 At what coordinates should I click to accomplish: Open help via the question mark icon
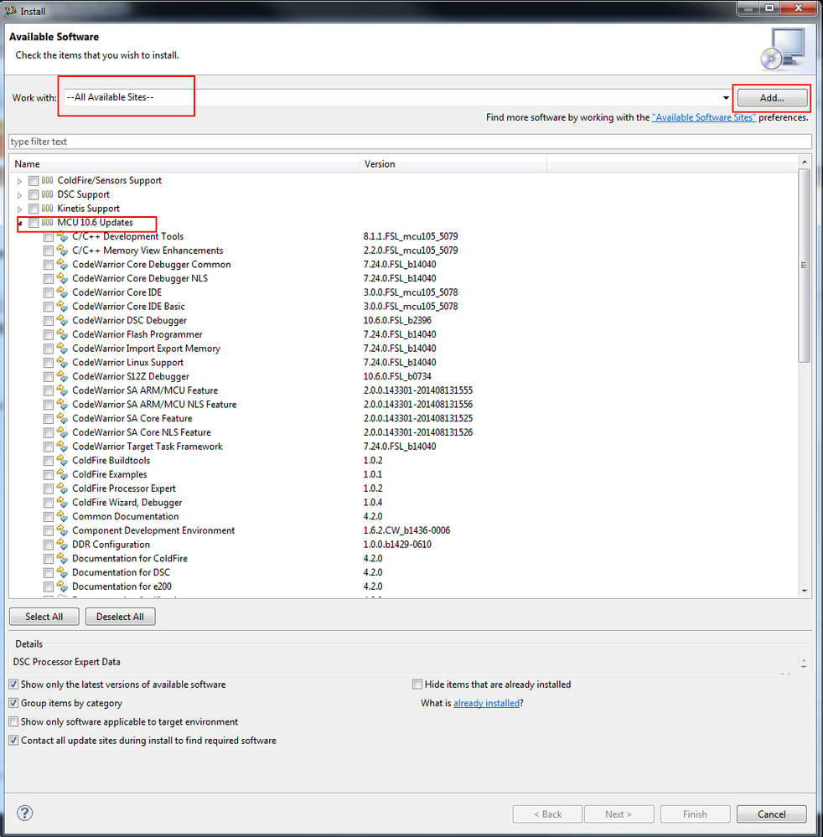24,813
